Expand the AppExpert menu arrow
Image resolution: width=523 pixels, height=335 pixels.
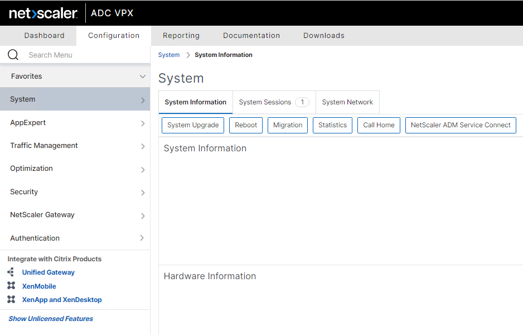(143, 123)
